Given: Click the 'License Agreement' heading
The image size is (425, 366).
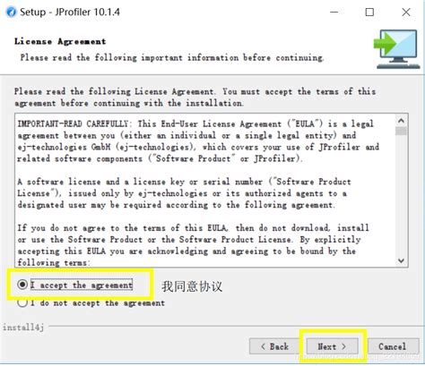Looking at the screenshot, I should pos(60,41).
